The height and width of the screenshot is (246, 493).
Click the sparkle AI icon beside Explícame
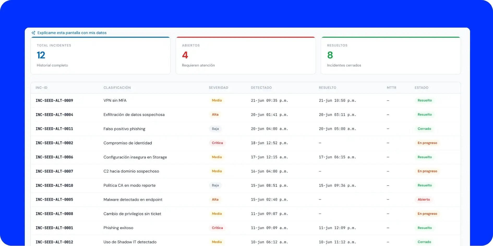[x=33, y=33]
